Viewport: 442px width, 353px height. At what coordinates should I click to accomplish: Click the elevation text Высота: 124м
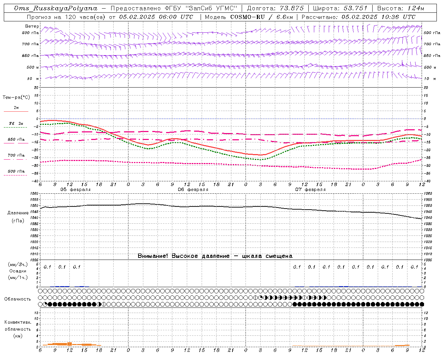click(401, 8)
